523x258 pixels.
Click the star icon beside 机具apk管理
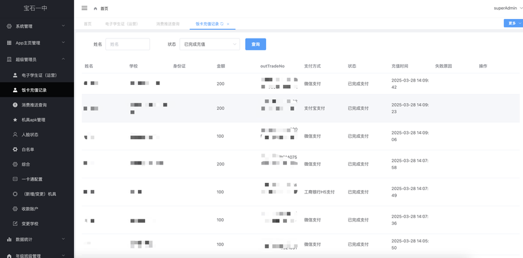pos(15,120)
